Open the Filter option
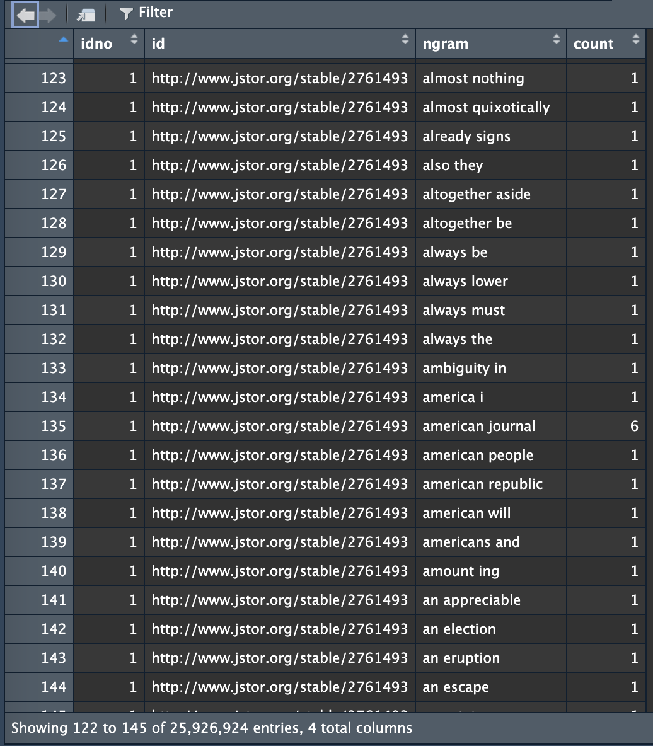This screenshot has width=653, height=746. click(x=146, y=13)
